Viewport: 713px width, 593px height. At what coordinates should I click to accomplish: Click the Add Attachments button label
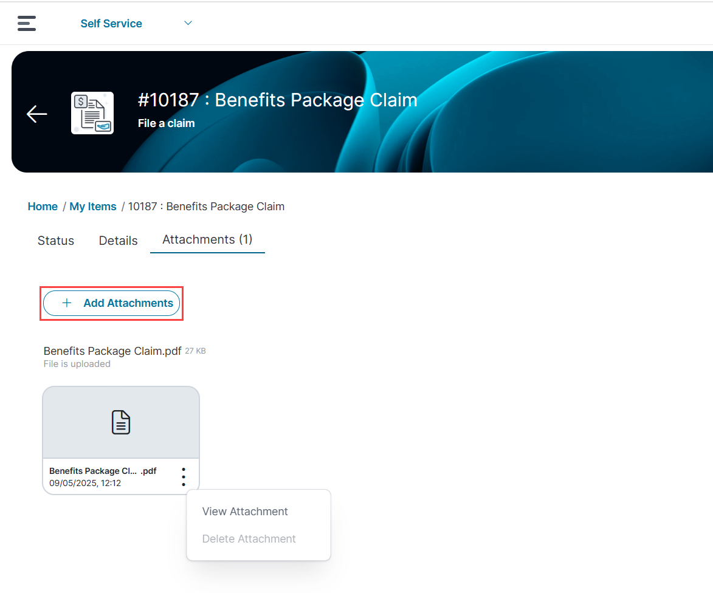click(128, 303)
